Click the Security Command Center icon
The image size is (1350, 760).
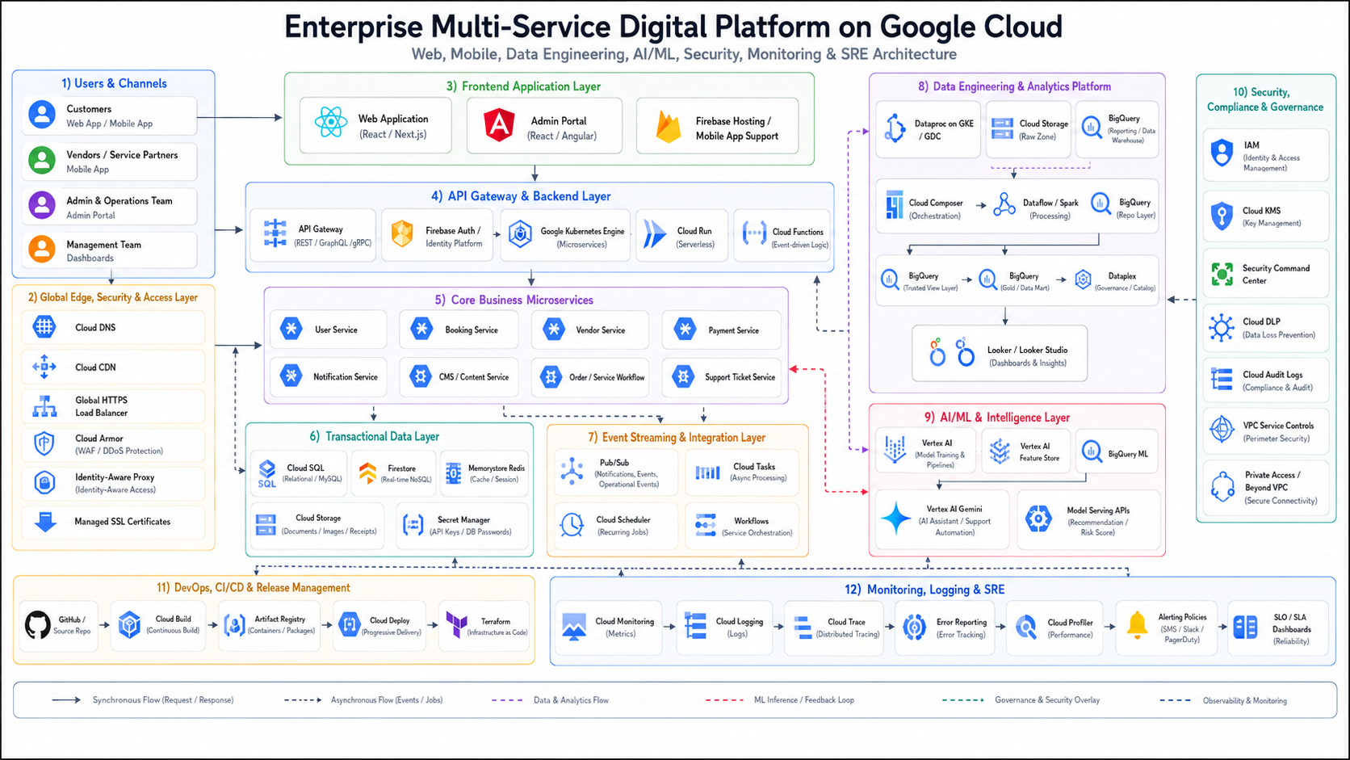(x=1222, y=274)
